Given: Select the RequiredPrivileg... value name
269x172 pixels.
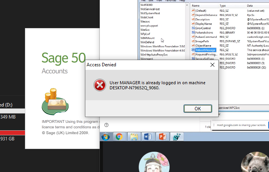Looking at the screenshot, I should pos(207,55).
